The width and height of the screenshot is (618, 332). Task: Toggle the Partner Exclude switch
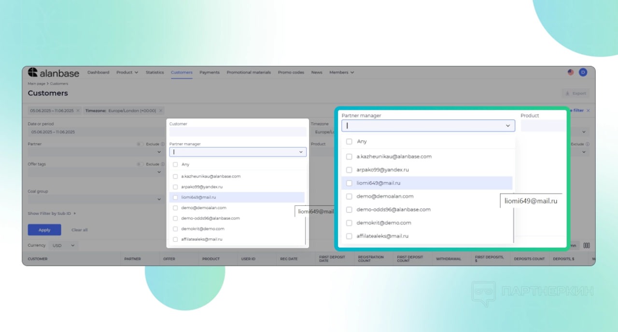[x=140, y=144]
